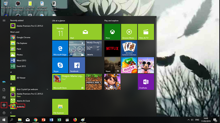Click the Power button icon

pos(4,113)
